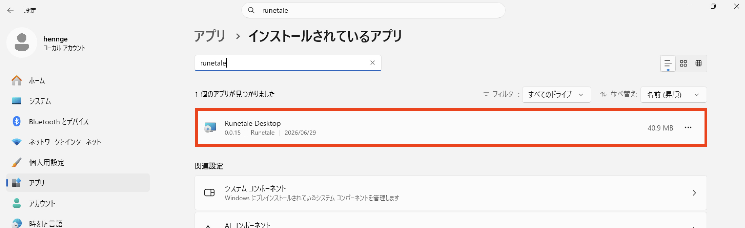Open ネットワークとインターネット settings

point(78,142)
